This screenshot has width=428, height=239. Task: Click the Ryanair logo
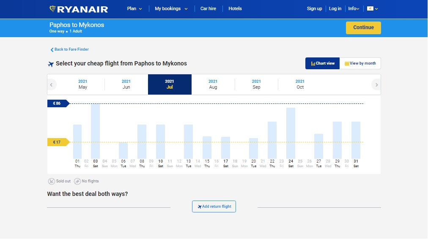pos(79,9)
